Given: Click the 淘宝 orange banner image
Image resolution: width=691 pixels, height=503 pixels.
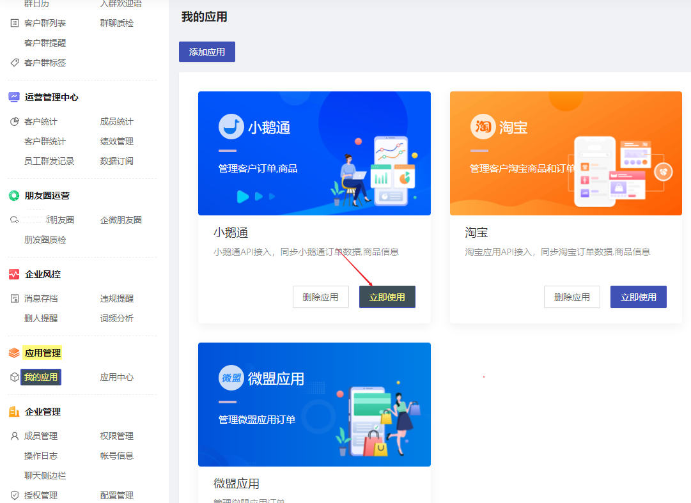Looking at the screenshot, I should click(566, 153).
